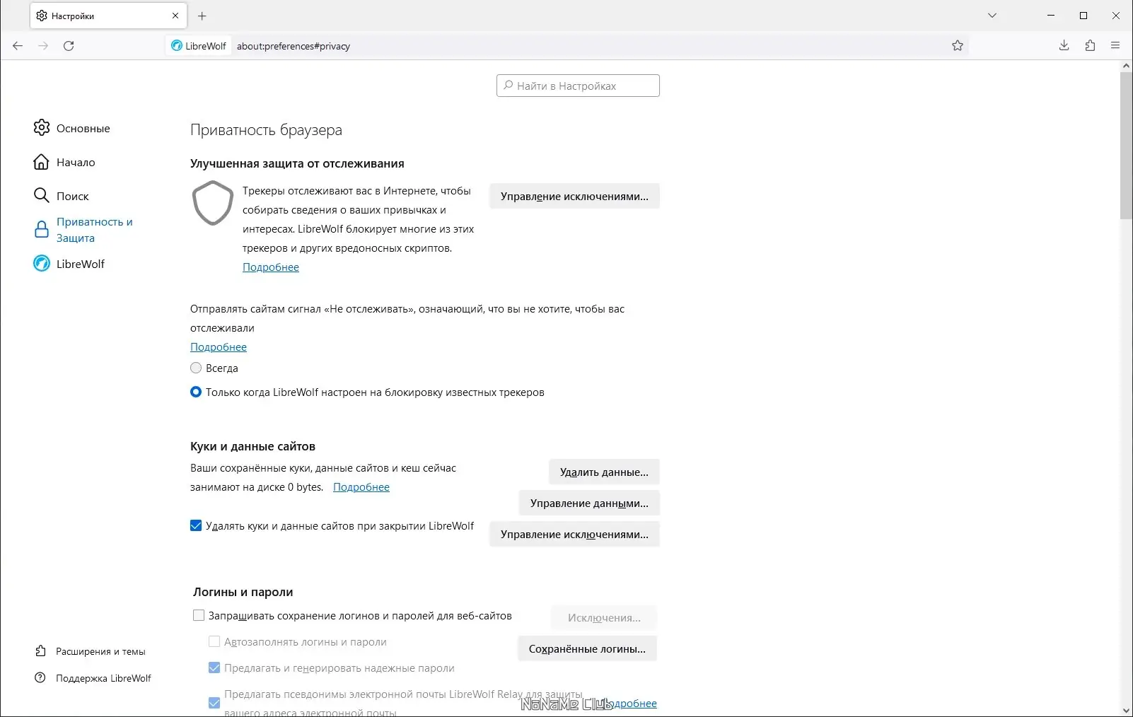Open Поддержка LibreWolf help link
Image resolution: width=1133 pixels, height=717 pixels.
tap(93, 678)
